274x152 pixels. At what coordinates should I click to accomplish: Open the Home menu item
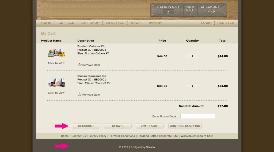pos(46,23)
